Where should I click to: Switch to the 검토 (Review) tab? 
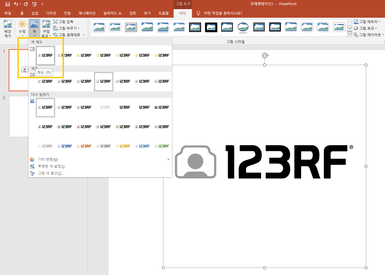pyautogui.click(x=133, y=13)
